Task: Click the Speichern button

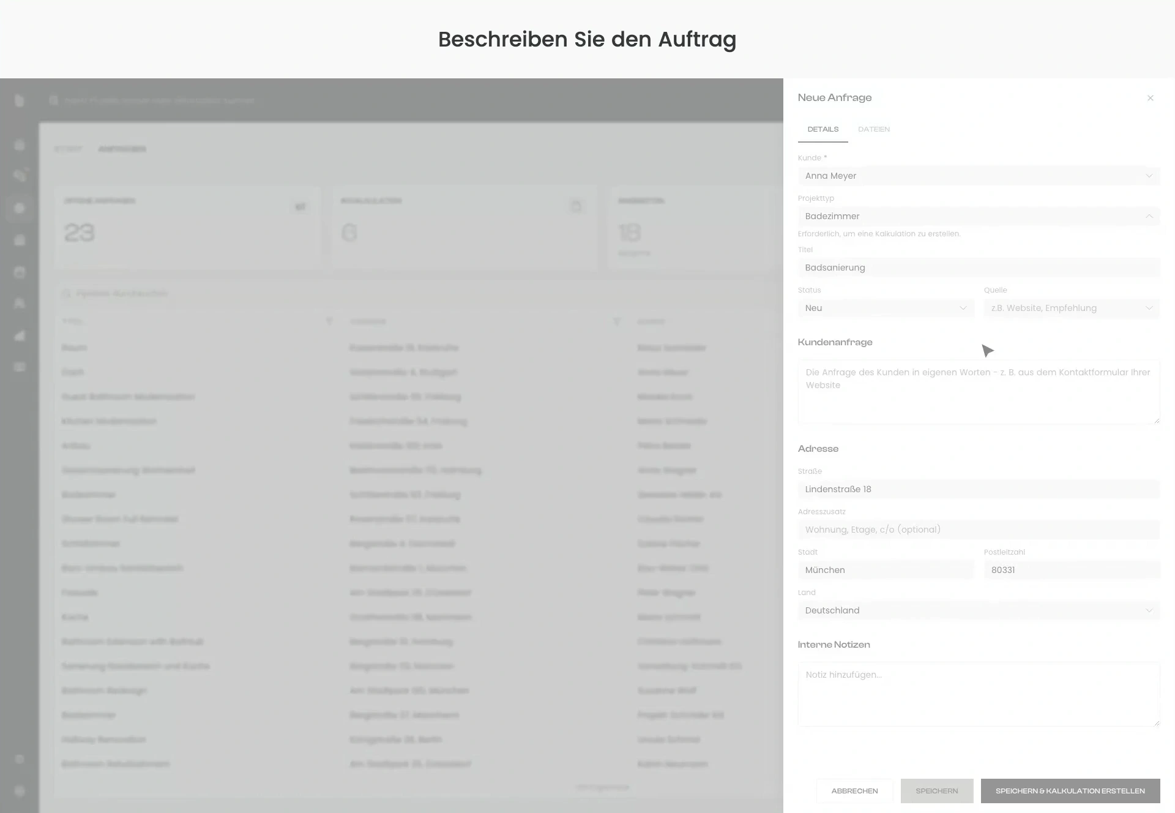Action: click(x=936, y=791)
